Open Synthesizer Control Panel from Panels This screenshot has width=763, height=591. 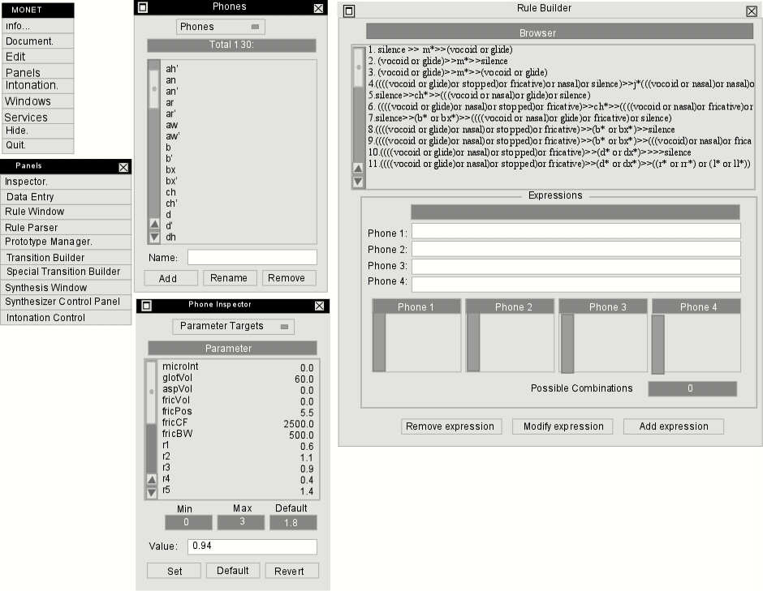click(x=67, y=302)
